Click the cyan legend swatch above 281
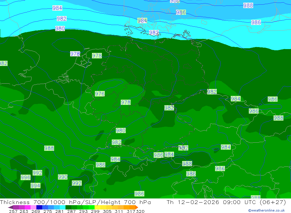The width and height of the screenshot is (291, 213). tap(63, 207)
